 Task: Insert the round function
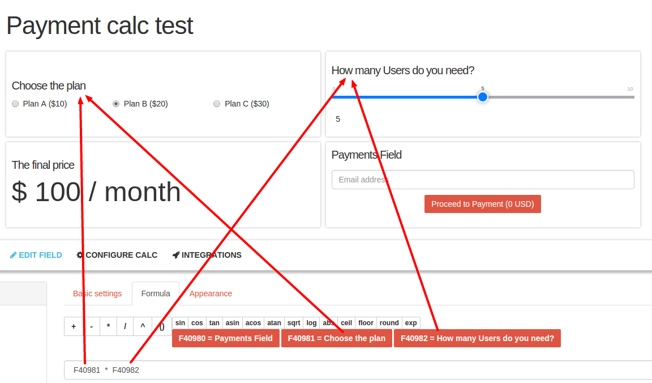(389, 322)
